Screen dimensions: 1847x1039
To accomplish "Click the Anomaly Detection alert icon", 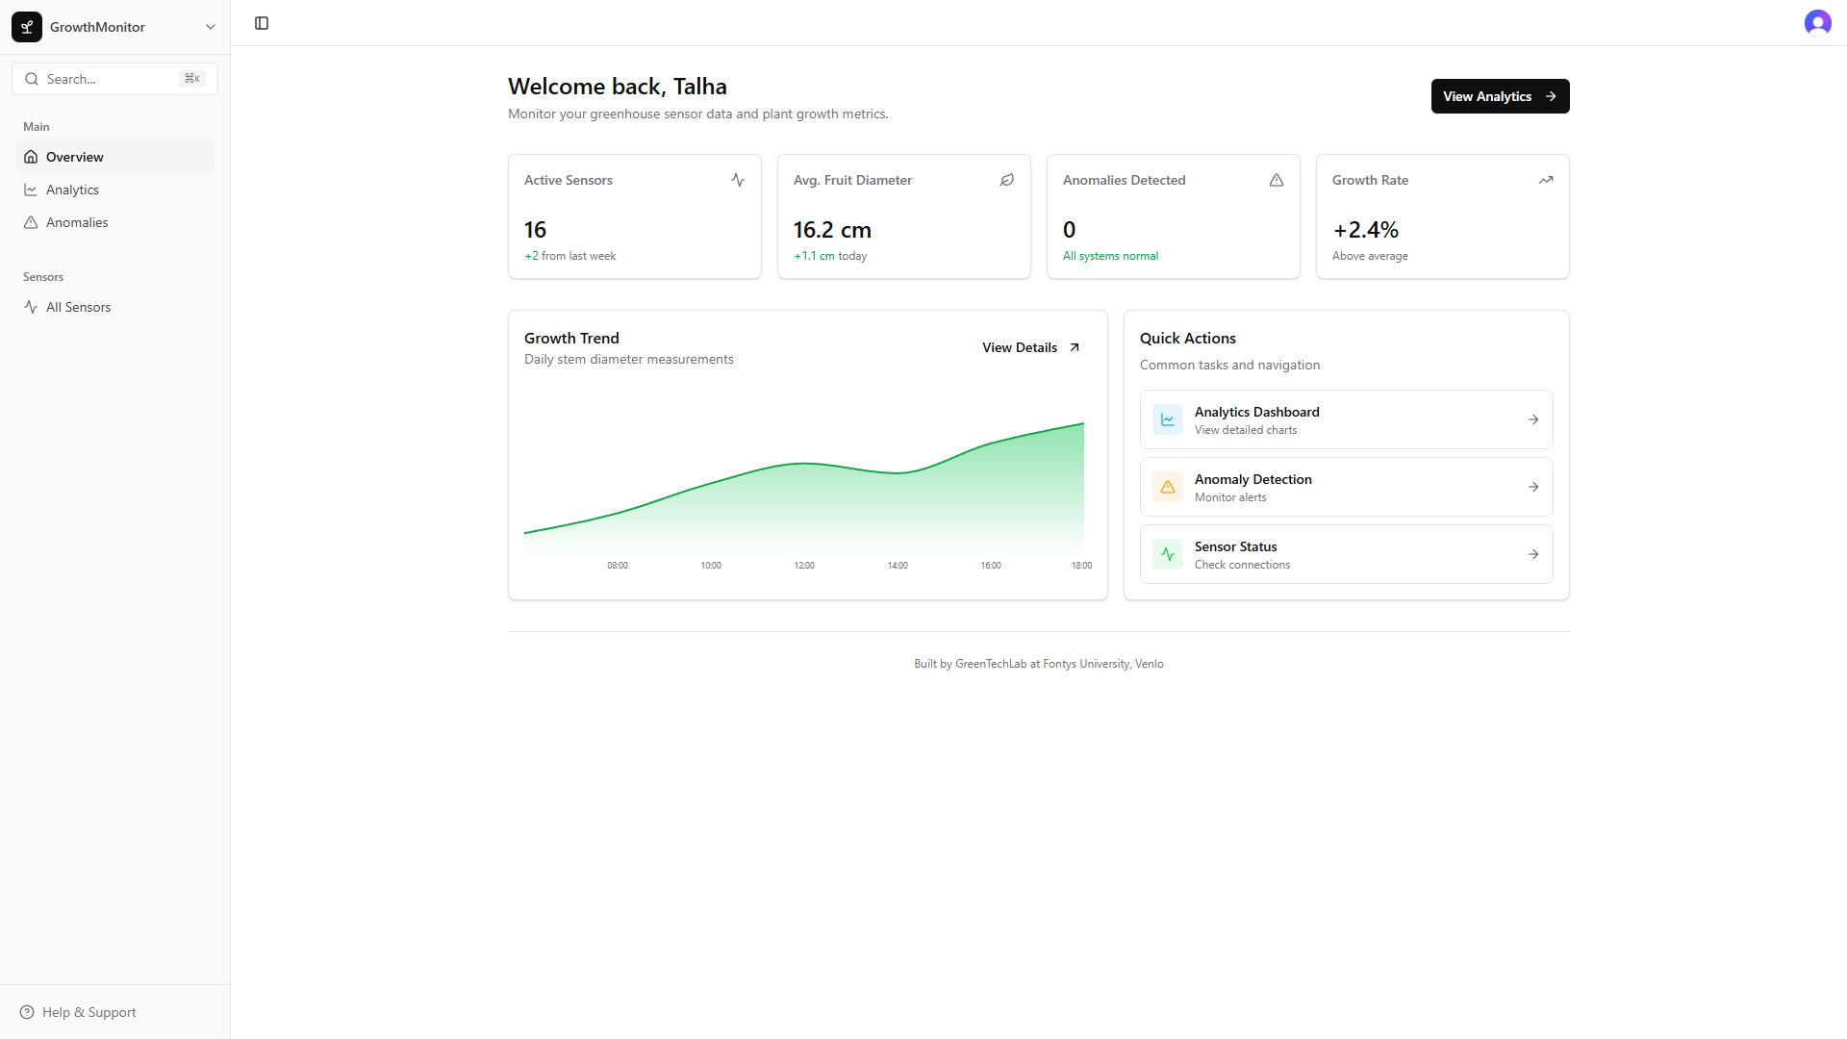I will tap(1167, 487).
